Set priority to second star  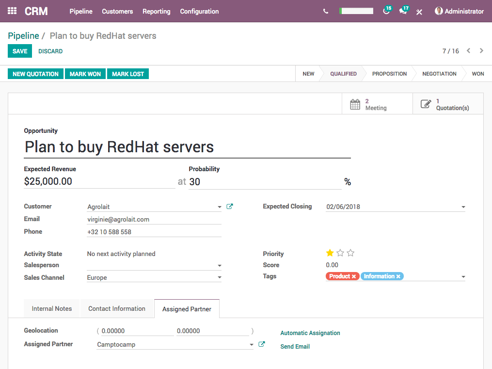[340, 253]
